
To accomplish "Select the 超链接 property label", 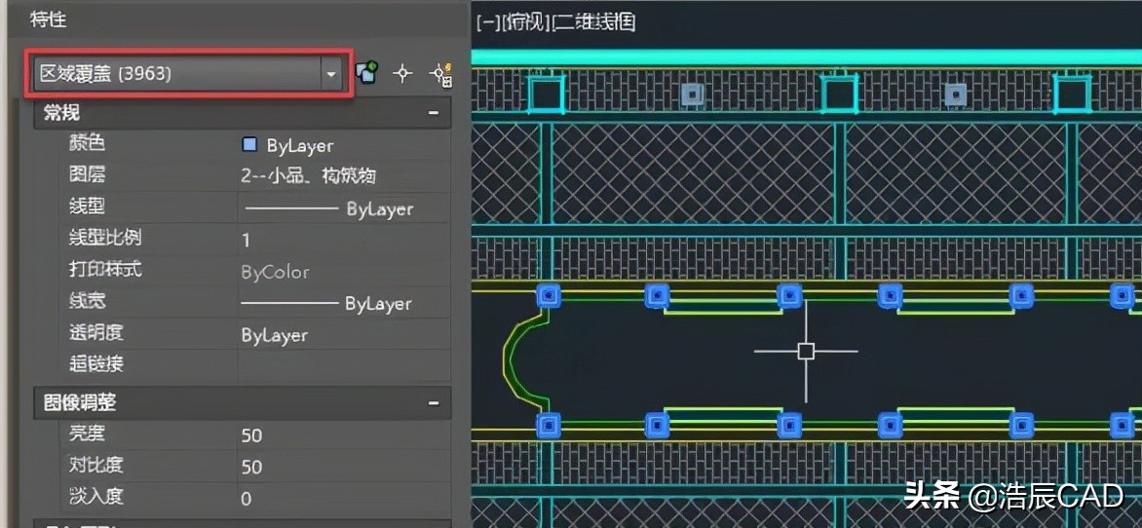I will pos(96,363).
